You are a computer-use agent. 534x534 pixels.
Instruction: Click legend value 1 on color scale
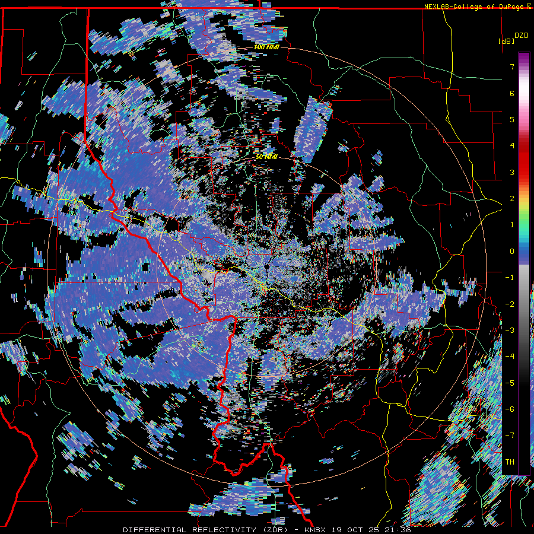tap(512, 225)
